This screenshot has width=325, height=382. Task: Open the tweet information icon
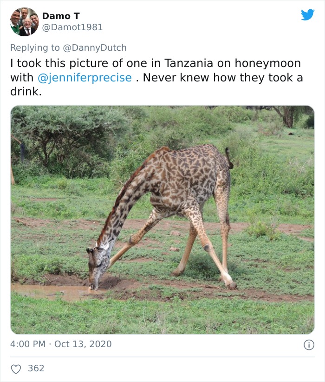pos(309,345)
